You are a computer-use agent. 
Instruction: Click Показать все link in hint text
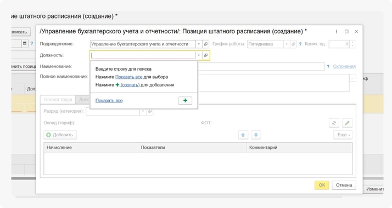129,77
